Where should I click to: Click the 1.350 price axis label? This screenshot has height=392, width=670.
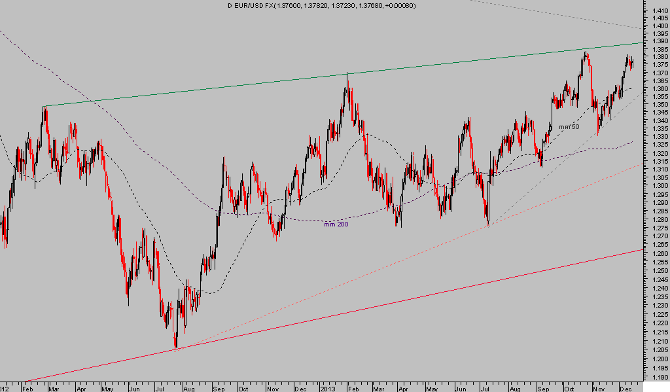tap(660, 105)
